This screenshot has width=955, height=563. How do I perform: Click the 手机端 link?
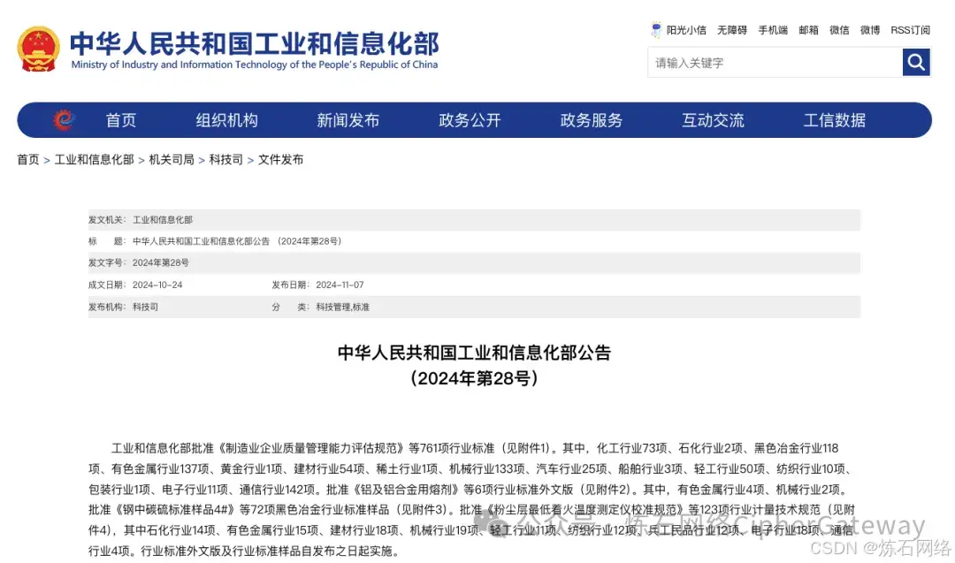773,30
